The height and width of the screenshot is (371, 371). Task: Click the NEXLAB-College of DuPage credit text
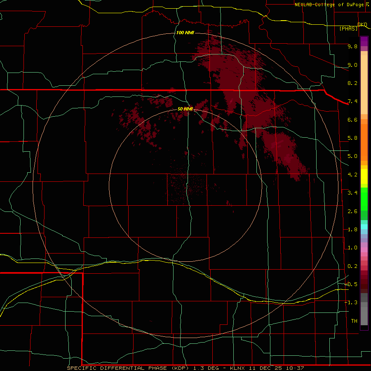pyautogui.click(x=329, y=5)
